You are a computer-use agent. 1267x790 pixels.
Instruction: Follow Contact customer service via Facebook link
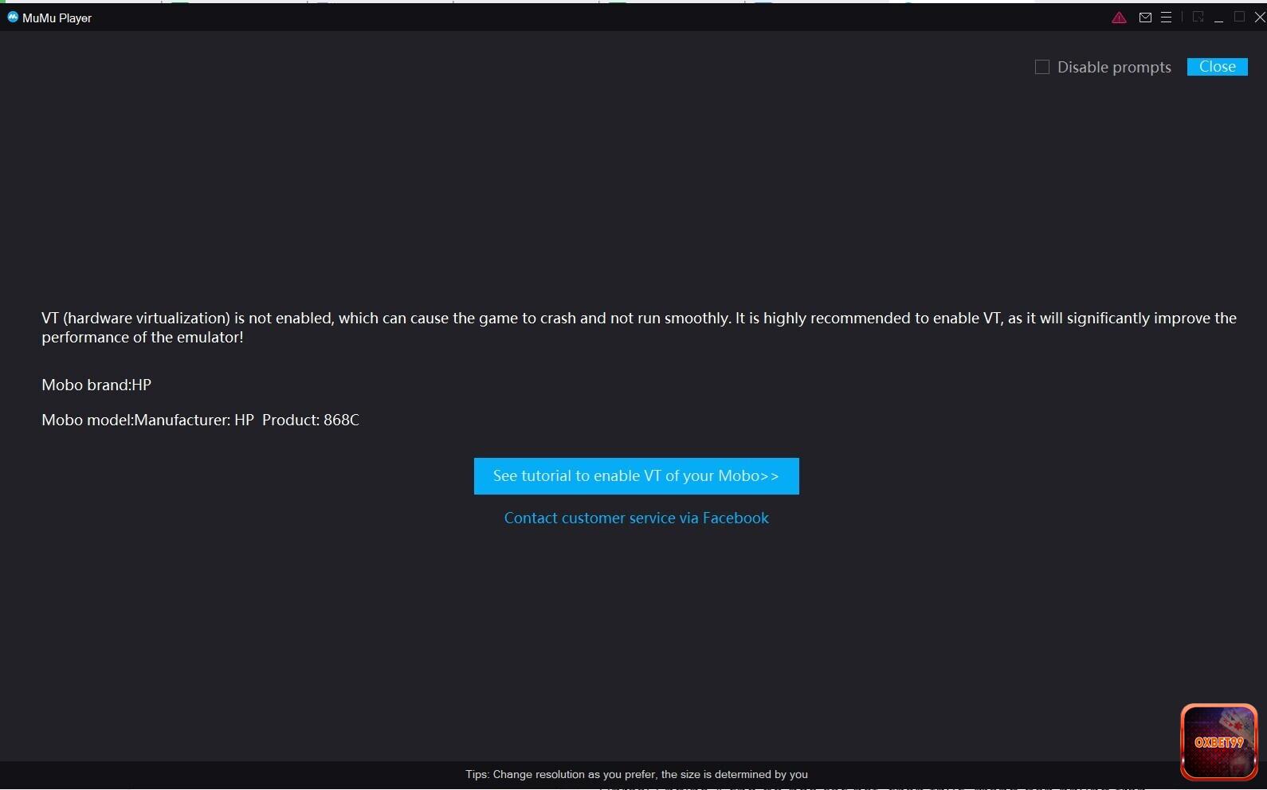coord(636,518)
